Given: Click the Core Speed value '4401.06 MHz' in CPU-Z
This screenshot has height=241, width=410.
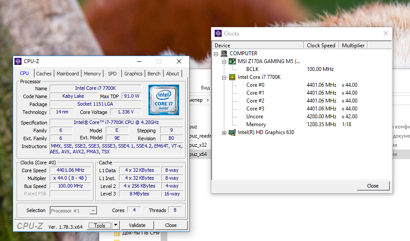Looking at the screenshot, I should pos(70,170).
